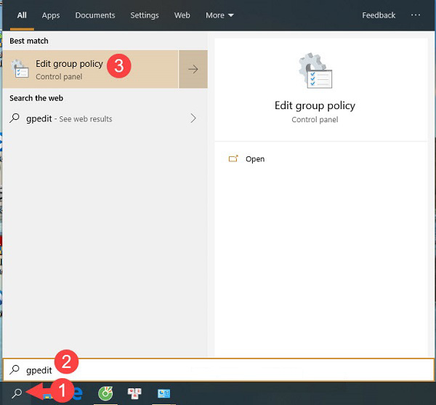This screenshot has width=436, height=405.
Task: Focus the gpedit search input field
Action: [218, 370]
